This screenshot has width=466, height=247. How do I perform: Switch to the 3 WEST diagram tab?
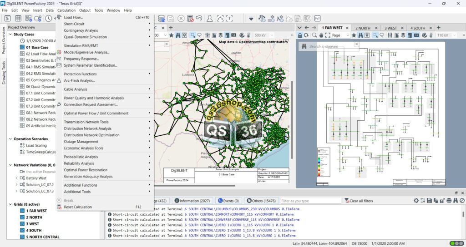pyautogui.click(x=390, y=28)
